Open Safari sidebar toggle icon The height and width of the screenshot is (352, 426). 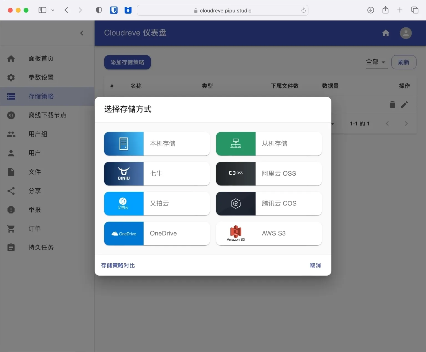(42, 10)
